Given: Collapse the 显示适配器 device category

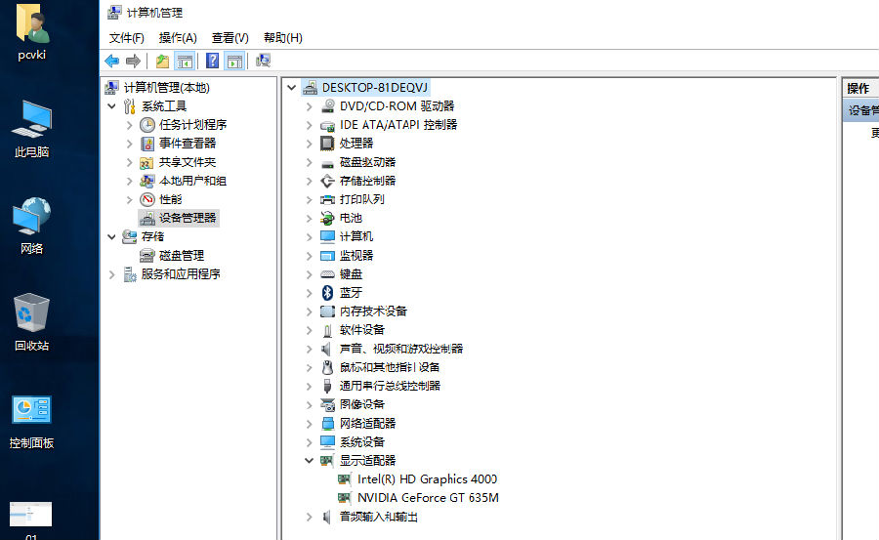Looking at the screenshot, I should click(x=310, y=461).
